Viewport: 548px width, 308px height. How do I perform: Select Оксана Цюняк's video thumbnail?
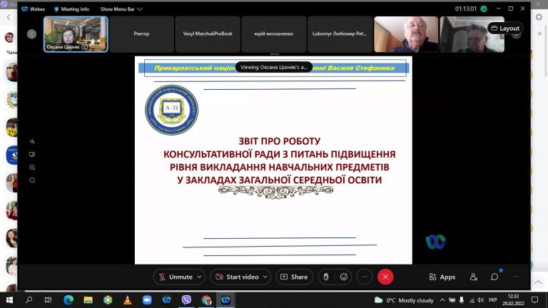click(76, 34)
